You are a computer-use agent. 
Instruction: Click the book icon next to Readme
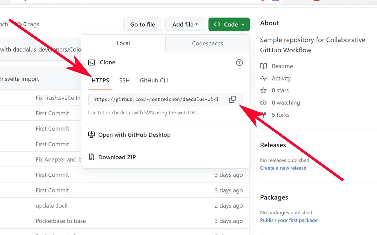click(x=264, y=66)
